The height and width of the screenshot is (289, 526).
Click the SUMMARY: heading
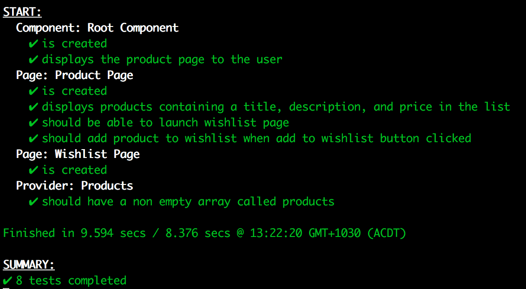[28, 265]
